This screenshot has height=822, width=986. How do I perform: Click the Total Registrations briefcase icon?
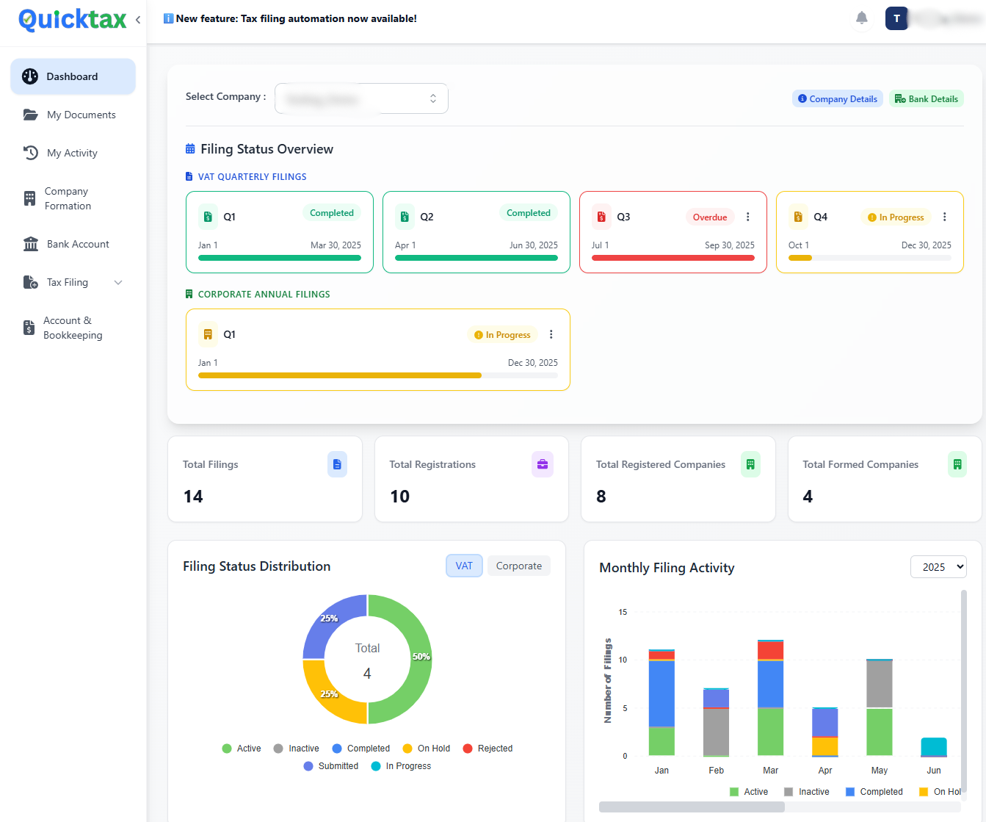(542, 464)
